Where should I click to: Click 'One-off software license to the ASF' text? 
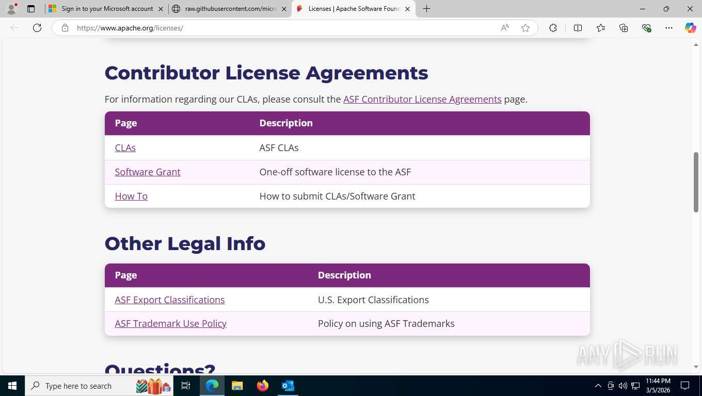point(335,172)
